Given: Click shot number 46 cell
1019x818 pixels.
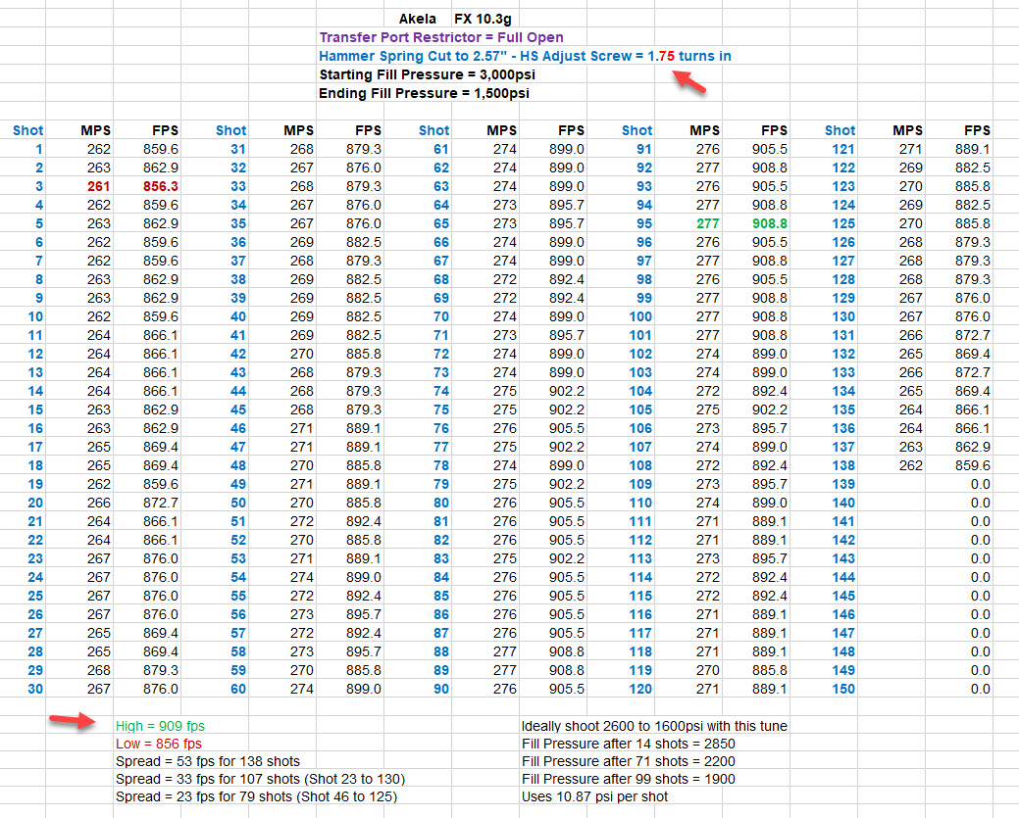Looking at the screenshot, I should point(238,428).
